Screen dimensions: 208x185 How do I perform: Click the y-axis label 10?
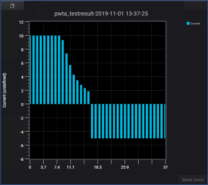click(x=21, y=36)
